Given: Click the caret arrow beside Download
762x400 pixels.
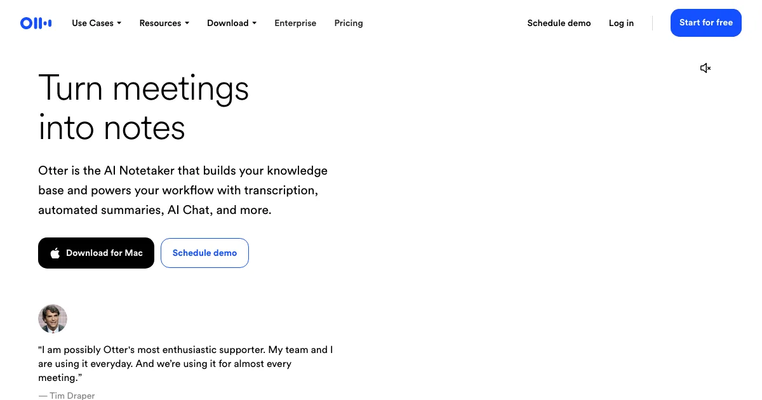Looking at the screenshot, I should coord(254,23).
